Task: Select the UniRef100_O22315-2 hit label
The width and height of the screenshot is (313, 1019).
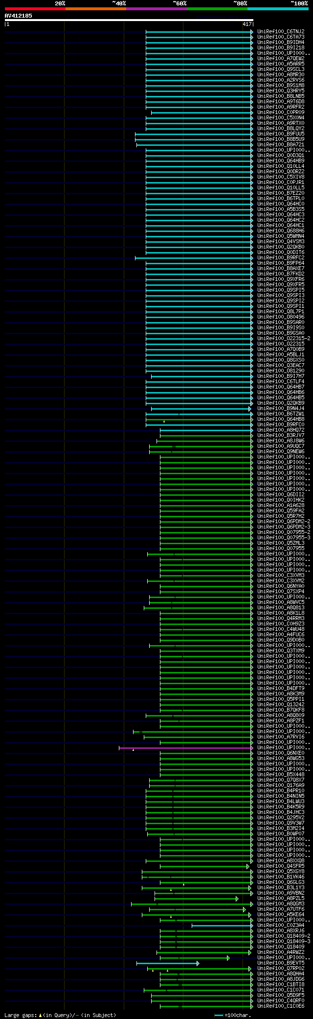Action: coord(284,339)
